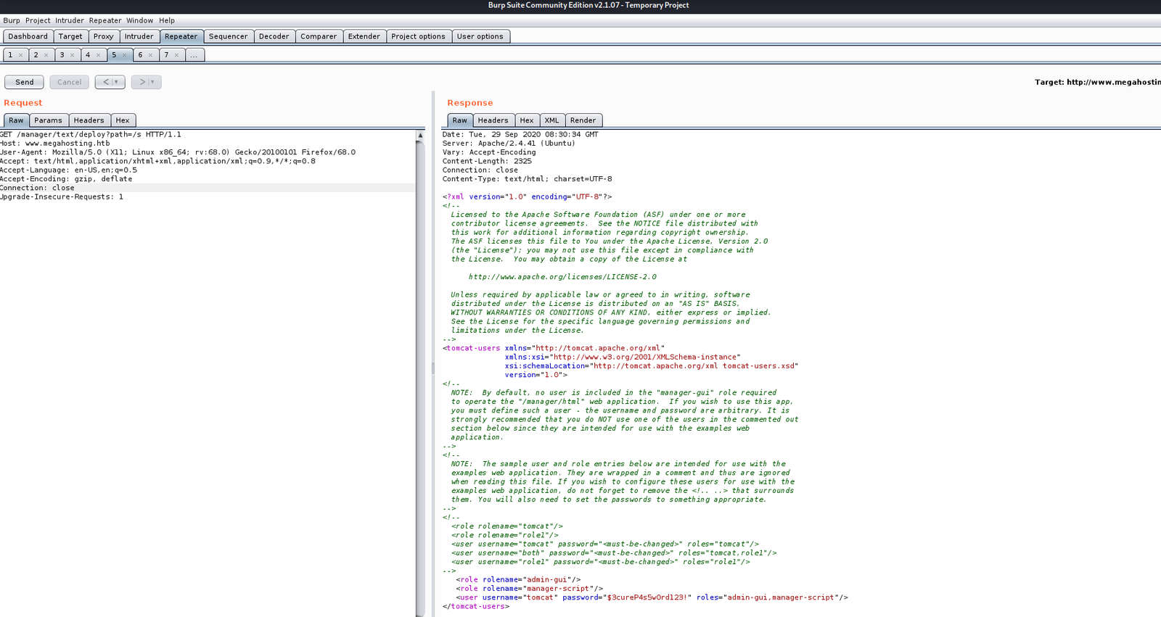Open the User options tab
This screenshot has height=617, width=1161.
point(480,36)
